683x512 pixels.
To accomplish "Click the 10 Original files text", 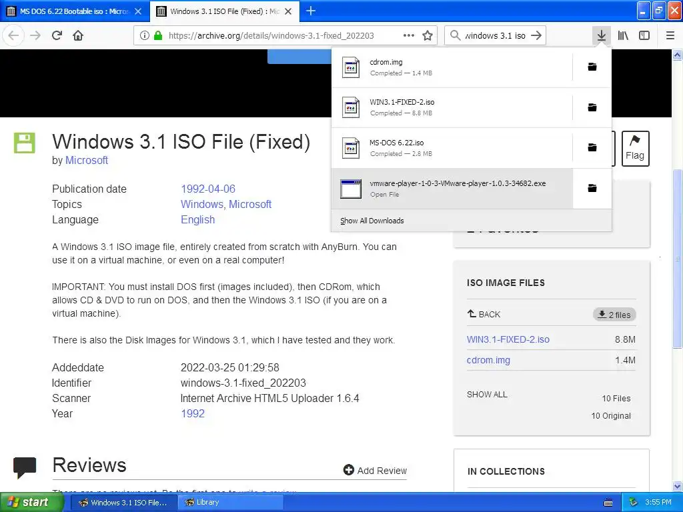I will (611, 416).
